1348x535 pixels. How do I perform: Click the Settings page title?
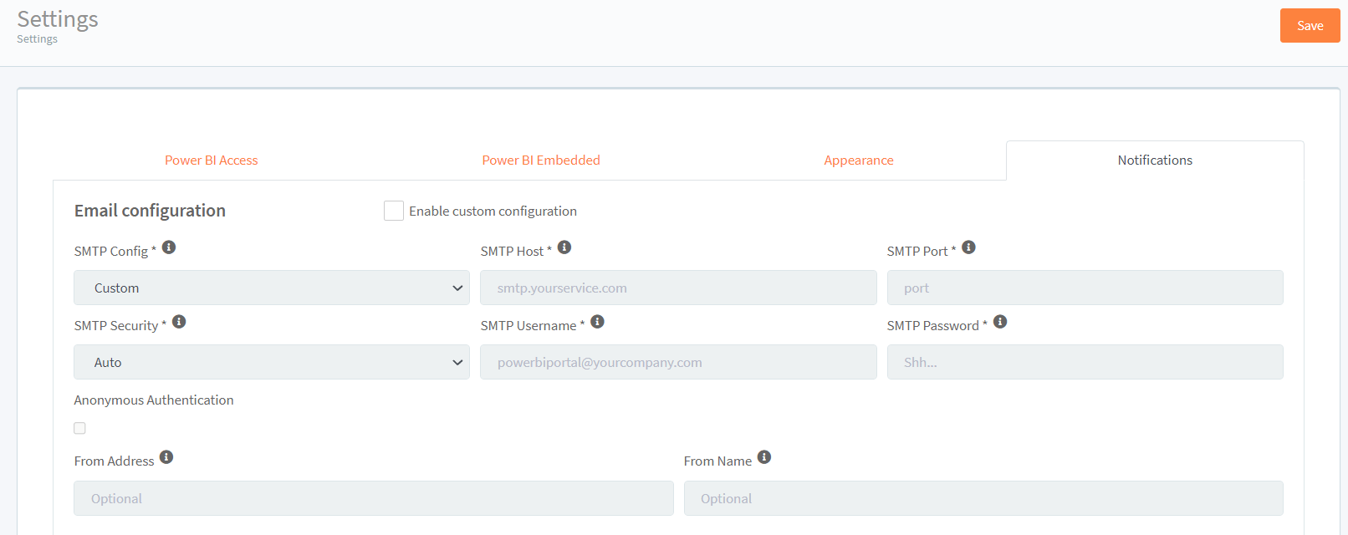click(58, 18)
